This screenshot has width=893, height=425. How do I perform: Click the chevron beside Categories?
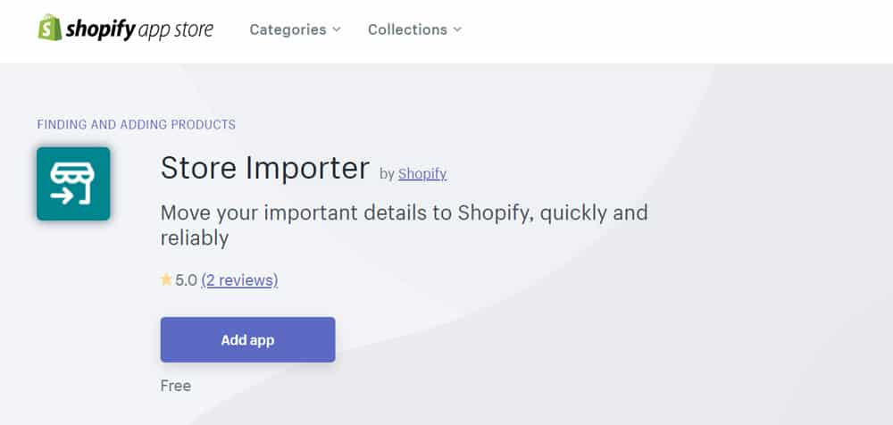coord(336,29)
